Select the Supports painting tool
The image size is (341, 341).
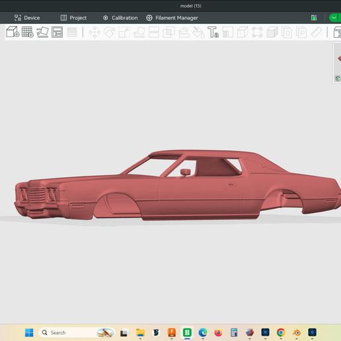[184, 32]
